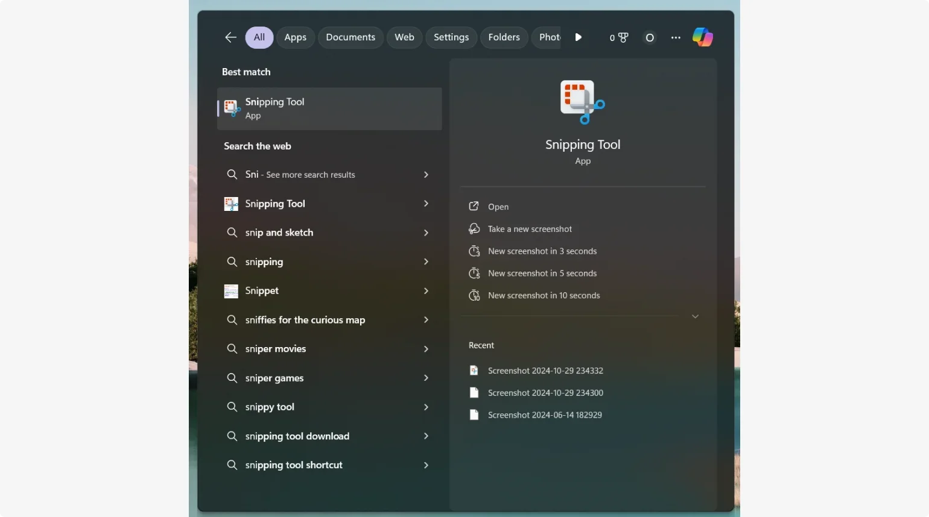This screenshot has height=517, width=929.
Task: Select 'snipping tool shortcut' suggestion text
Action: click(x=294, y=465)
